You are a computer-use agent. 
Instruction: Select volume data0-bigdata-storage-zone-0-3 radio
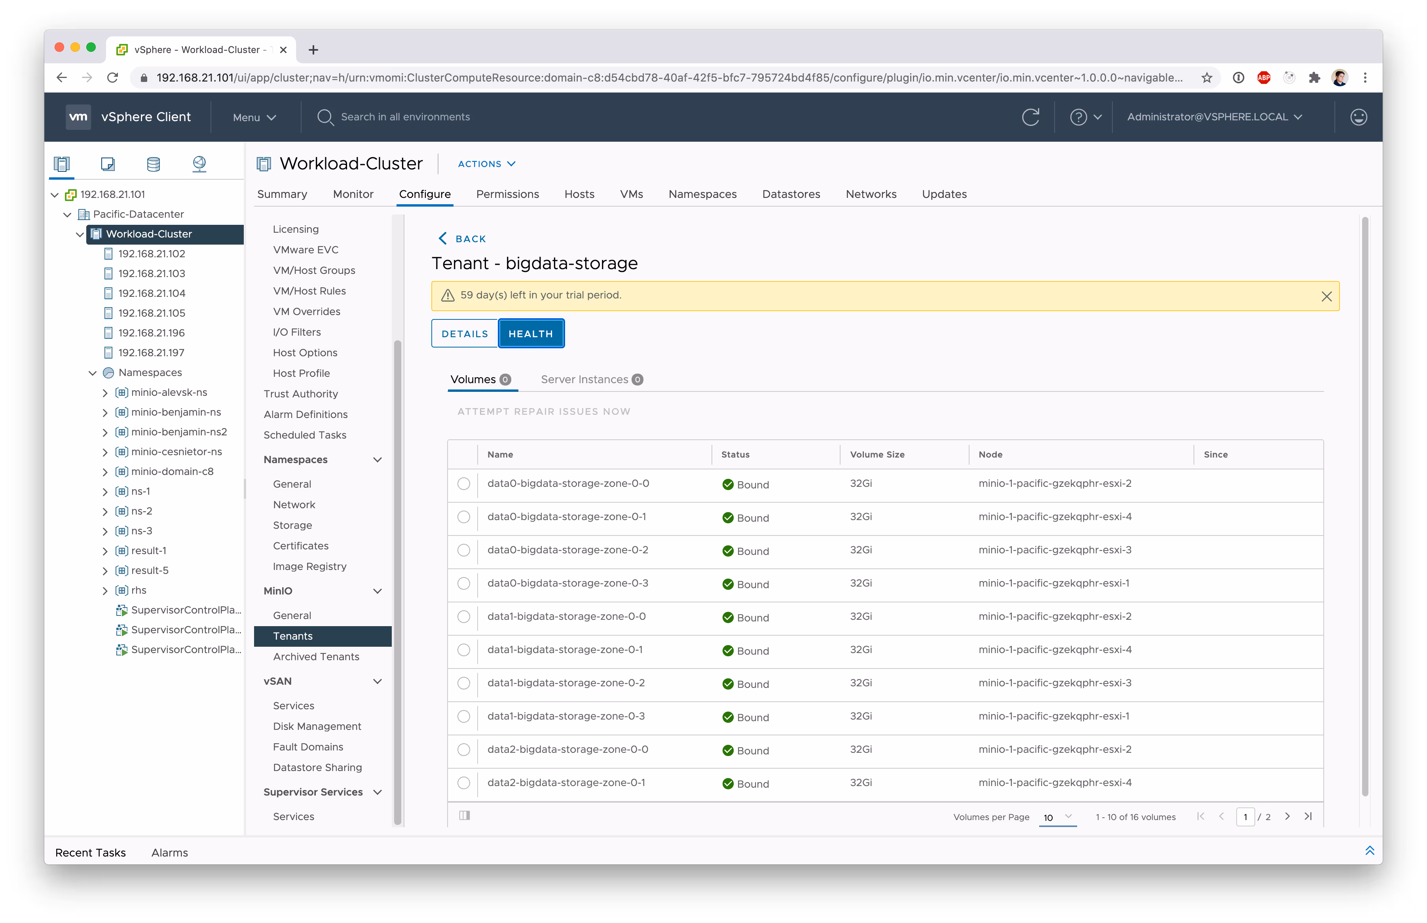click(464, 584)
